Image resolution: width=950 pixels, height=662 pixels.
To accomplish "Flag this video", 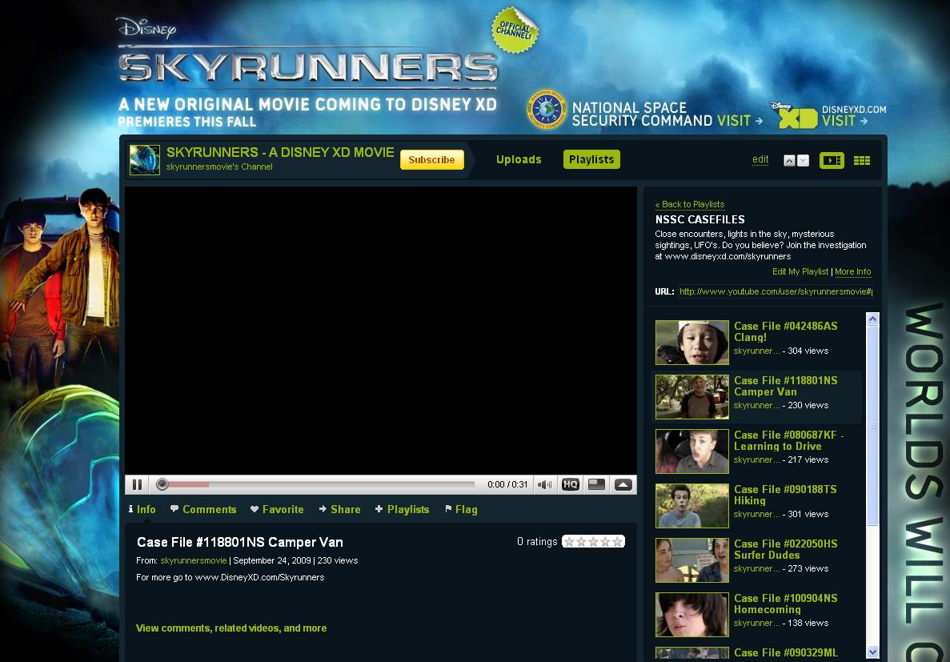I will pos(461,509).
